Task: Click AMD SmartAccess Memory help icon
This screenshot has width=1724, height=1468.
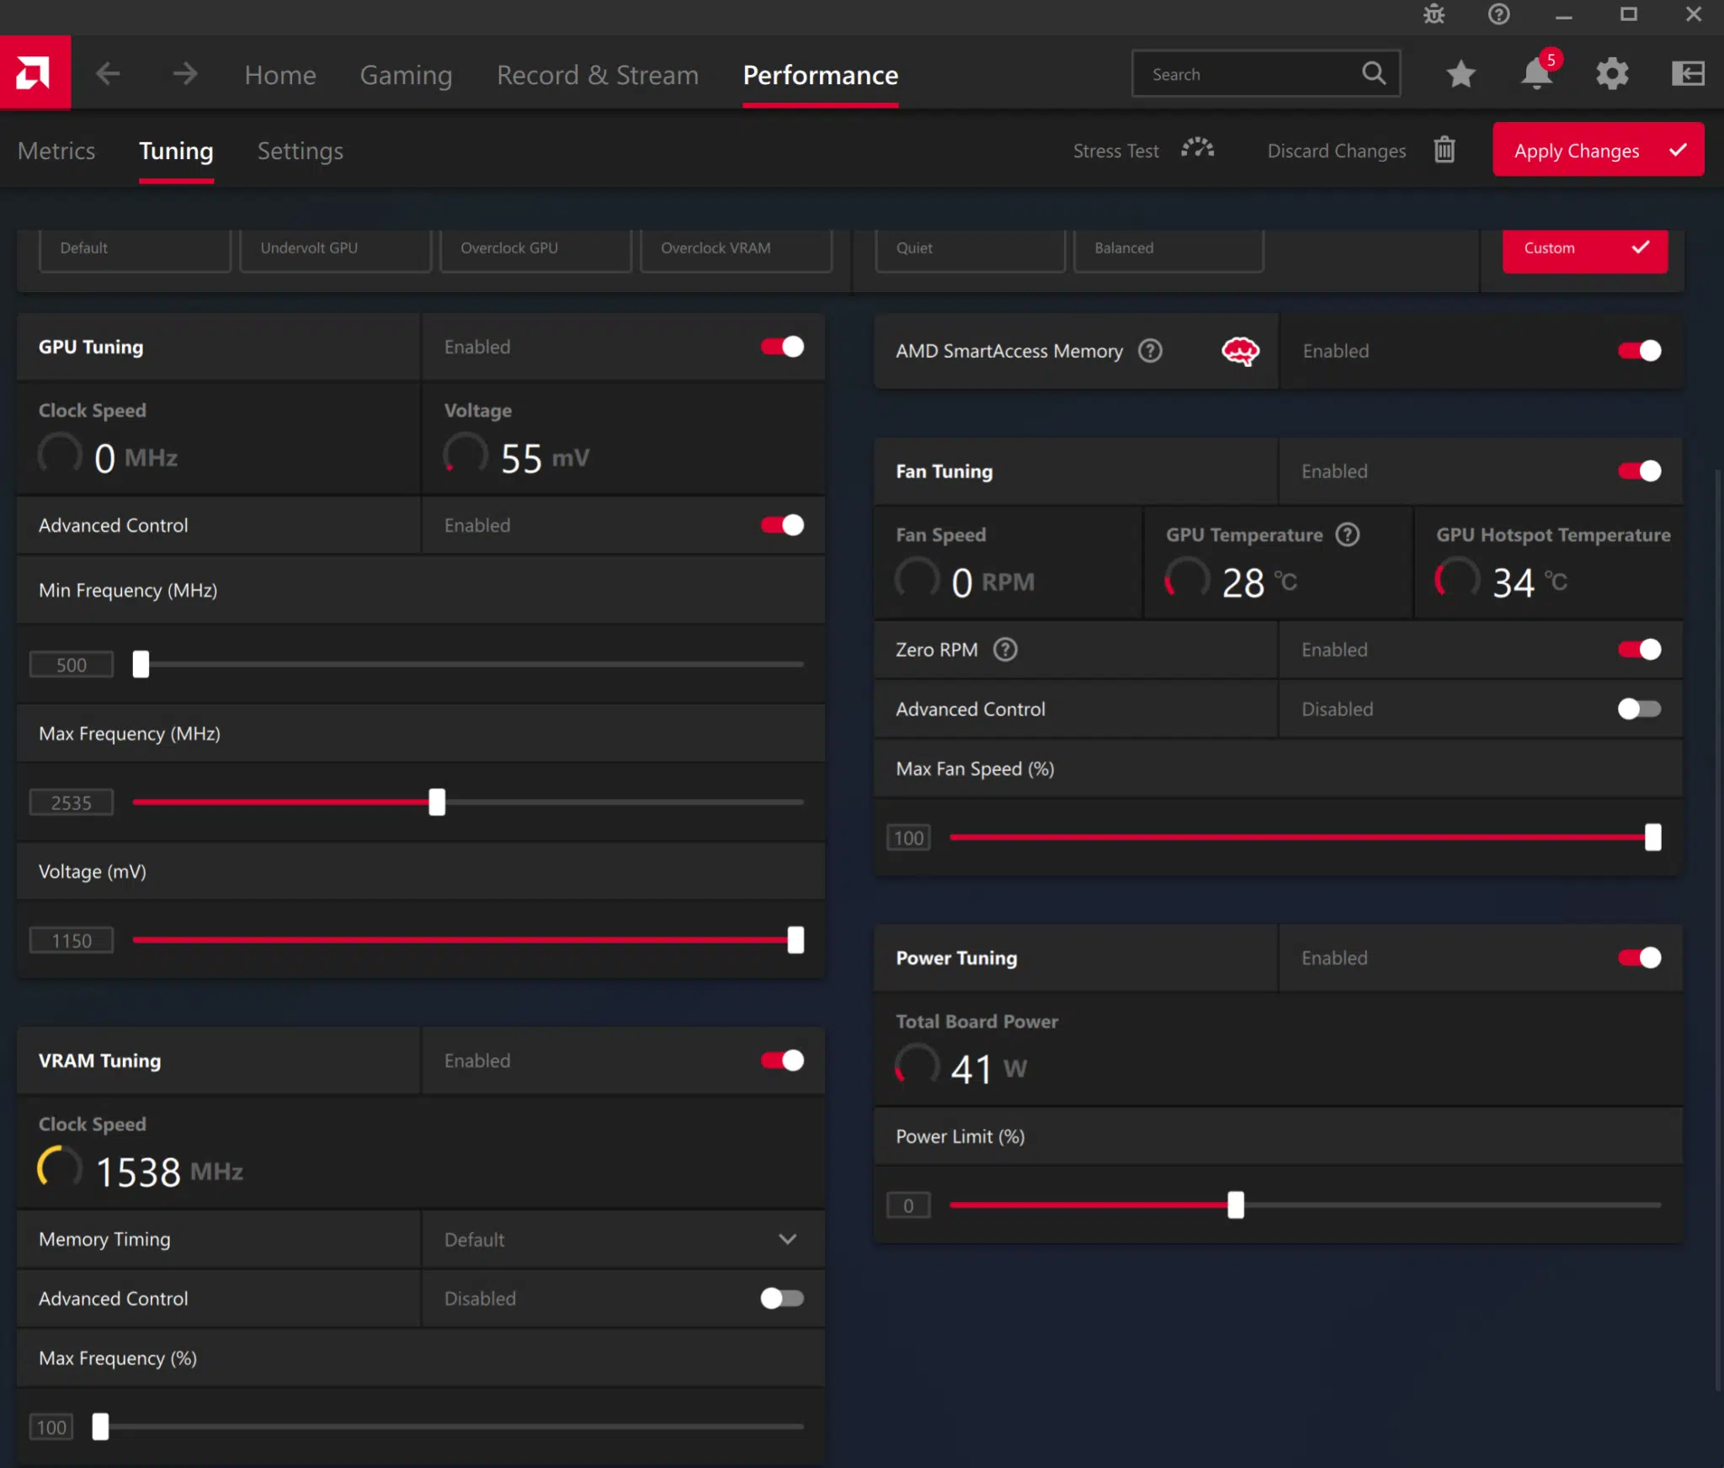Action: coord(1150,350)
